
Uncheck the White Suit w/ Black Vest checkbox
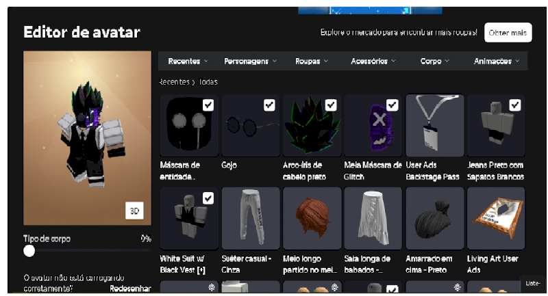coord(208,198)
